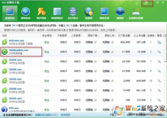Click the 360KuaiKan.exe program name
This screenshot has width=167, height=118.
tap(18, 50)
